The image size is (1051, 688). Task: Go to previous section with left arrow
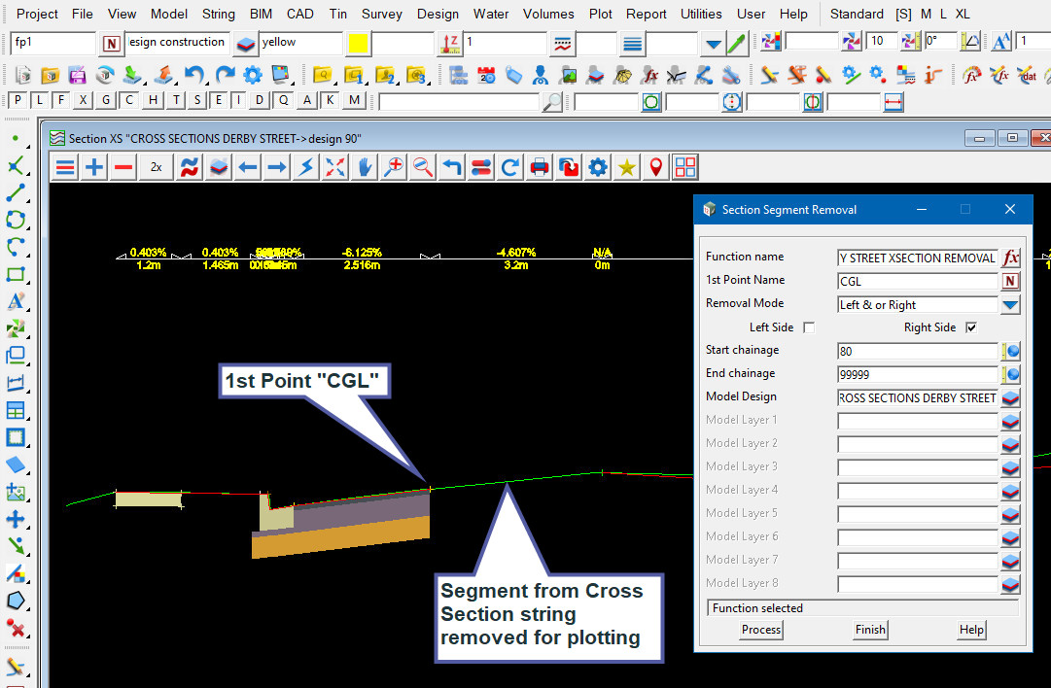[248, 167]
